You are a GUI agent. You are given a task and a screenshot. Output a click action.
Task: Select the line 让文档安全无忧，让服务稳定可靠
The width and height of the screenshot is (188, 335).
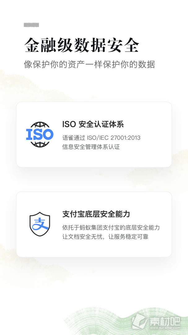click(105, 237)
